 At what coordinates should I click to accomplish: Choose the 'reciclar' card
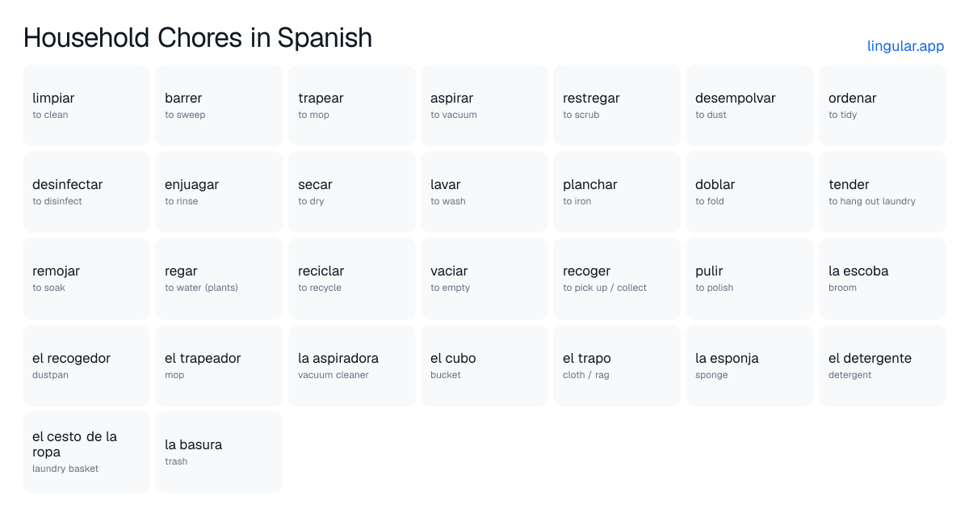pos(352,279)
